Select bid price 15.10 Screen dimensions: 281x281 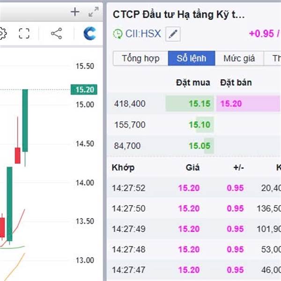pos(200,125)
